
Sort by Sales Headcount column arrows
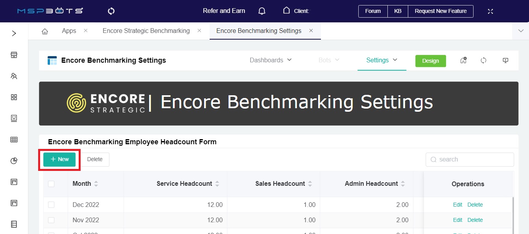(x=310, y=184)
